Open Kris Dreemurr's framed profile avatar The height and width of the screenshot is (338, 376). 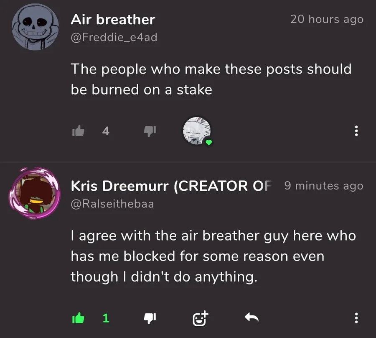point(35,192)
